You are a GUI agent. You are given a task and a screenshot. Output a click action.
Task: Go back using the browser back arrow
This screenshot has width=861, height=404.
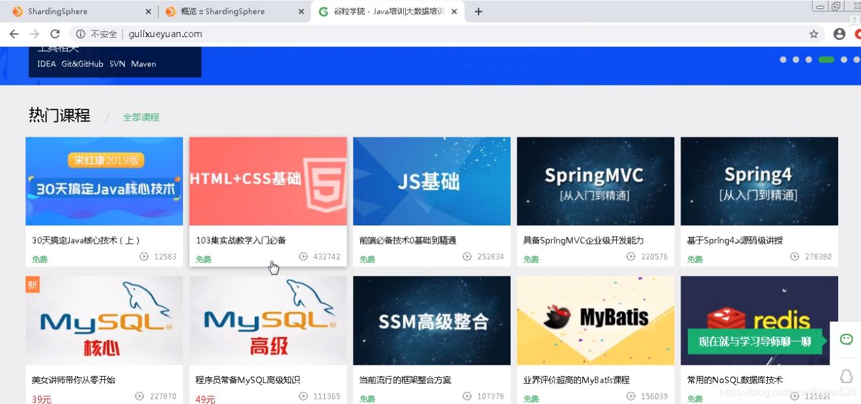pos(14,34)
